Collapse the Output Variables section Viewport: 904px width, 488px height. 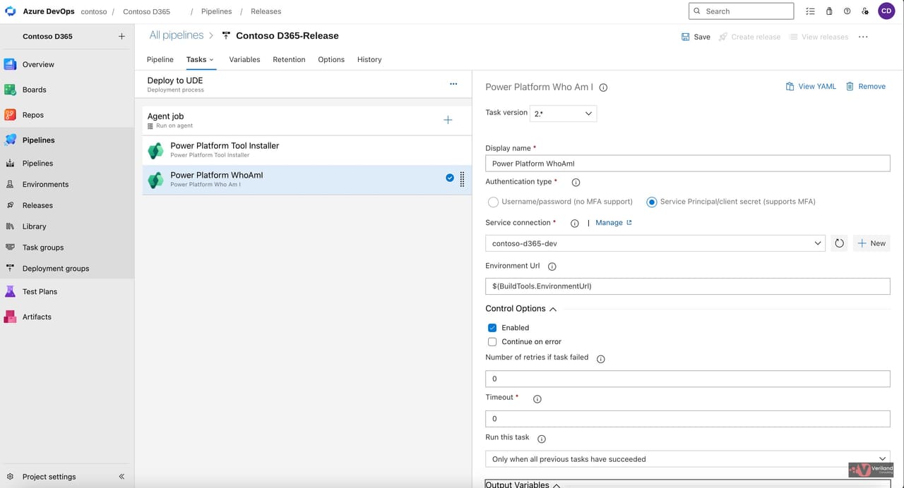pos(557,484)
